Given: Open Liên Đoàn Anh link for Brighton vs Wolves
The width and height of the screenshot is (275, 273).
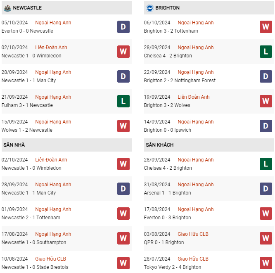Looking at the screenshot, I should [x=193, y=97].
